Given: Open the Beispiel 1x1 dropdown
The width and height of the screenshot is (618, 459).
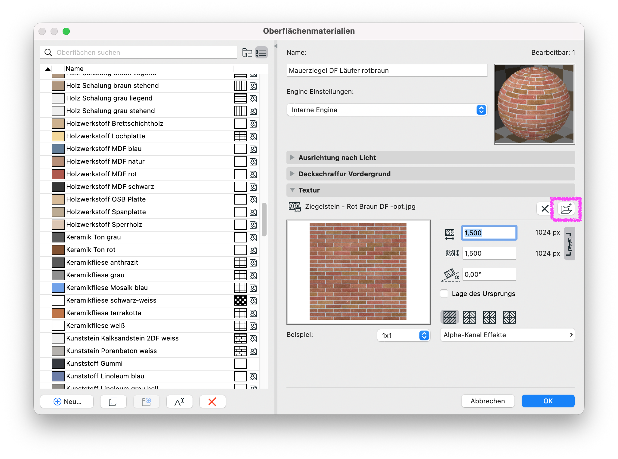Looking at the screenshot, I should click(x=403, y=335).
